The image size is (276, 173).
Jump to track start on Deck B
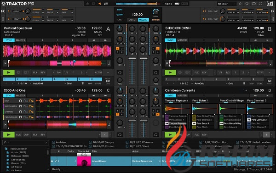point(167,63)
